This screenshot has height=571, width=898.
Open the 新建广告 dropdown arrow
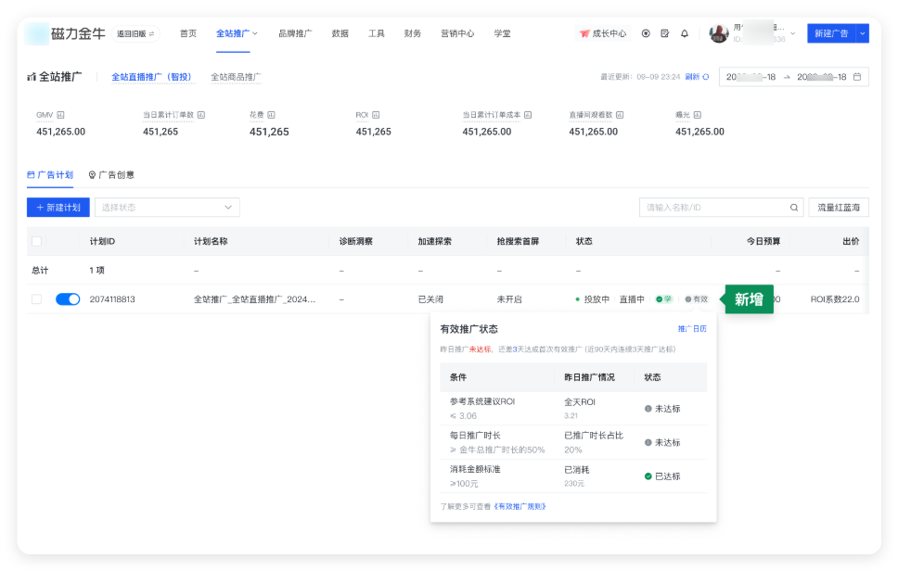coord(862,32)
